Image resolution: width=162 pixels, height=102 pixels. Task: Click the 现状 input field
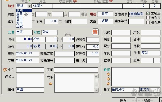(x=121, y=32)
